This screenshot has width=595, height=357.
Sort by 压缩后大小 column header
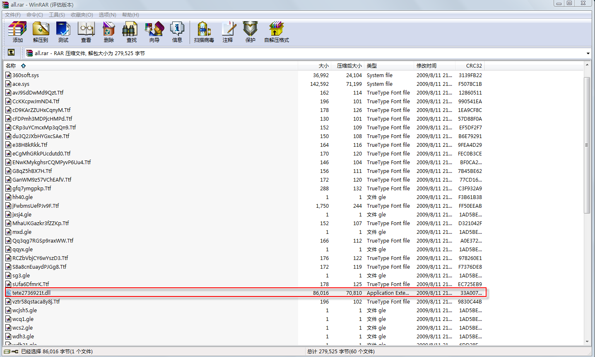point(348,66)
